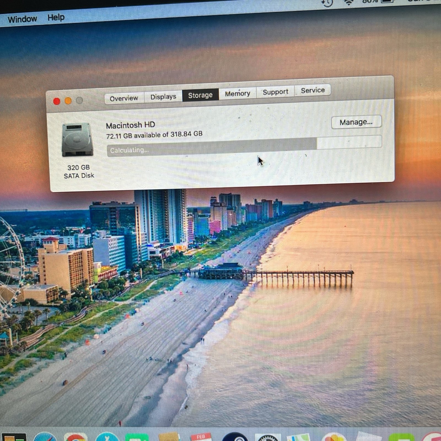Launch Google Chrome from the Dock

[x=76, y=437]
